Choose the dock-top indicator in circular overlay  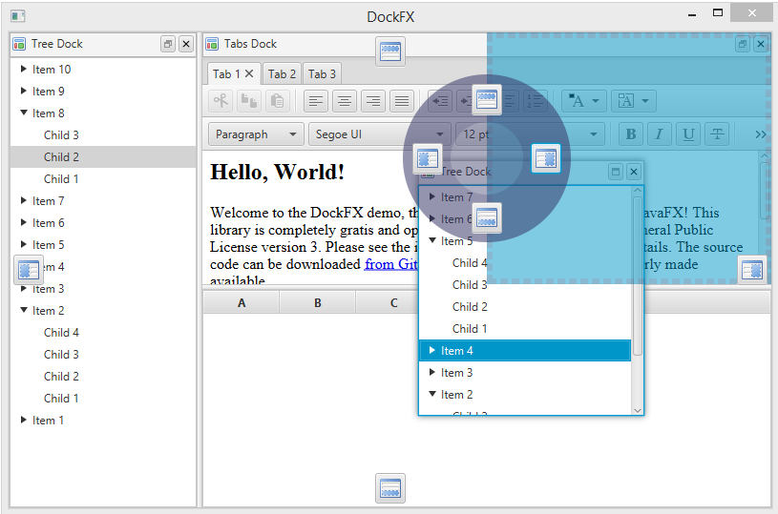[x=486, y=99]
